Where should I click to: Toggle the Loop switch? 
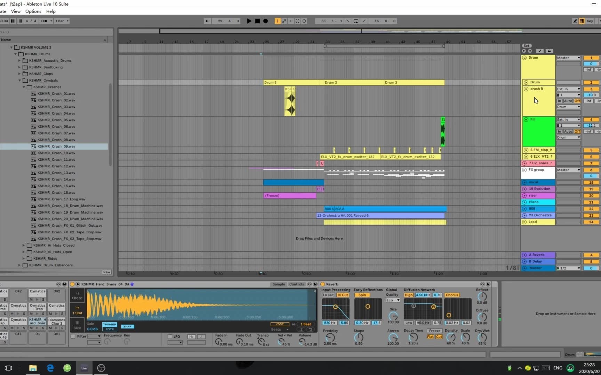pyautogui.click(x=356, y=21)
